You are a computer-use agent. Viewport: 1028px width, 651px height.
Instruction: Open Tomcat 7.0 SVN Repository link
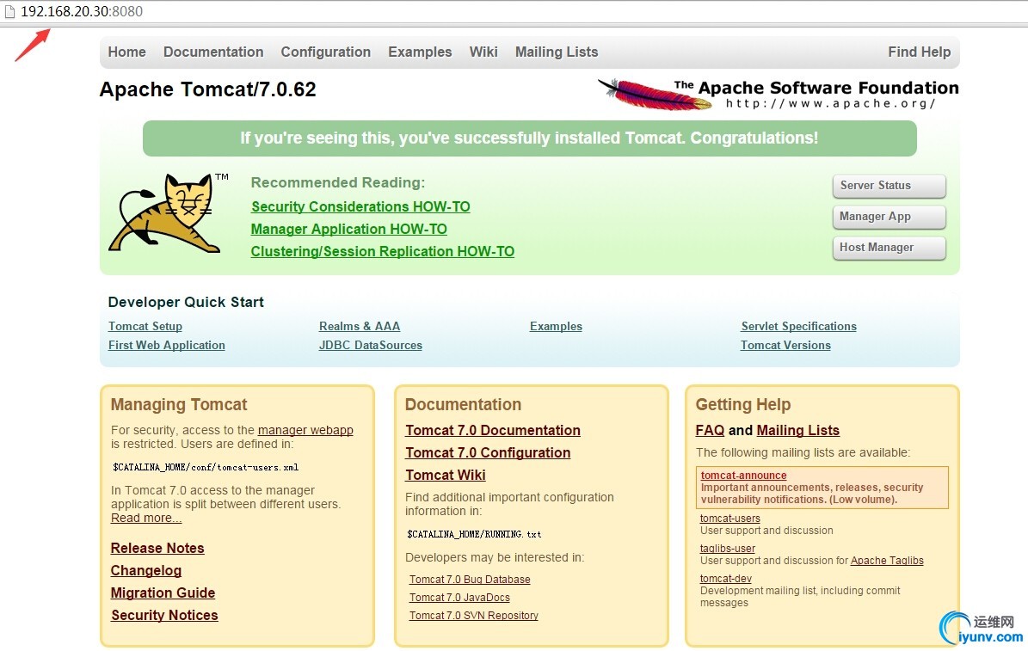click(x=474, y=616)
